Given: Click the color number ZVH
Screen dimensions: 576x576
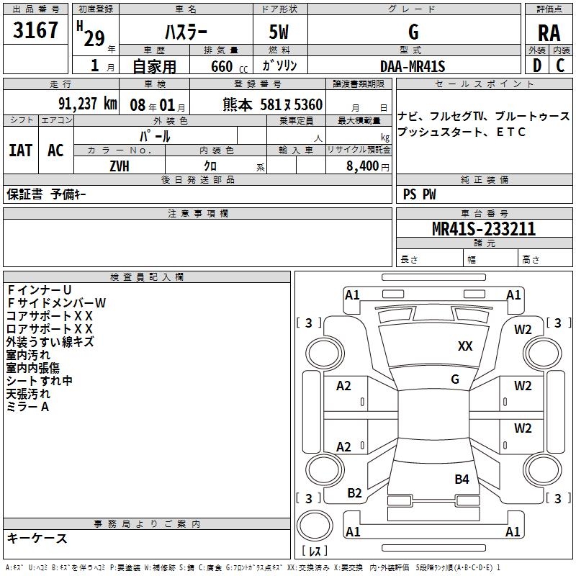Looking at the screenshot, I should tap(120, 166).
